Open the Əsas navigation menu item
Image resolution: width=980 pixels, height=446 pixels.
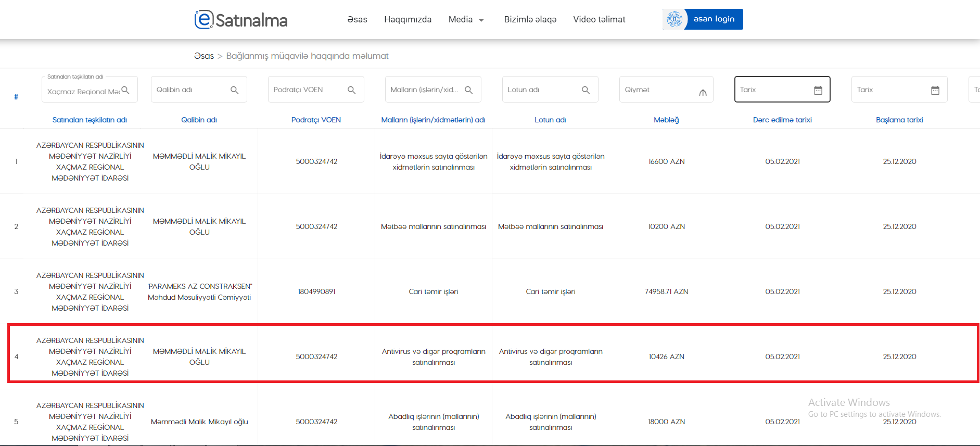(357, 20)
